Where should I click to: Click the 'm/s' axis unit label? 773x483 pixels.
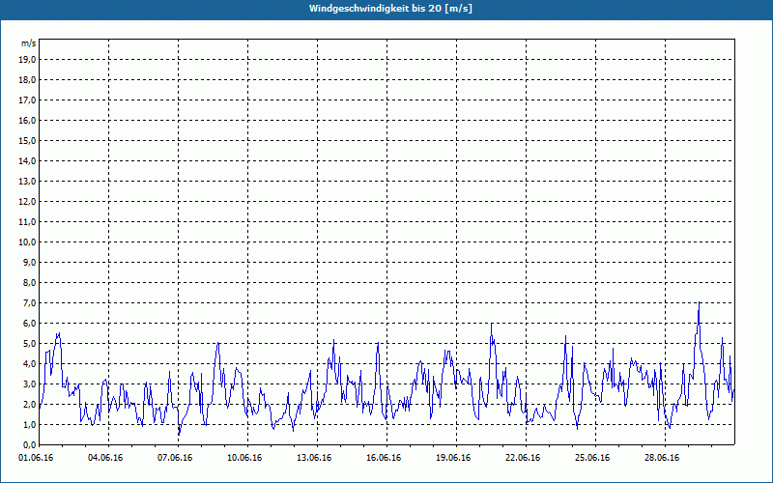tap(29, 43)
